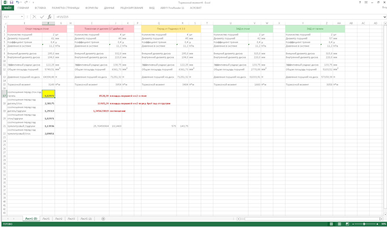Open the Name Box dropdown arrow
This screenshot has width=387, height=227.
(22, 17)
